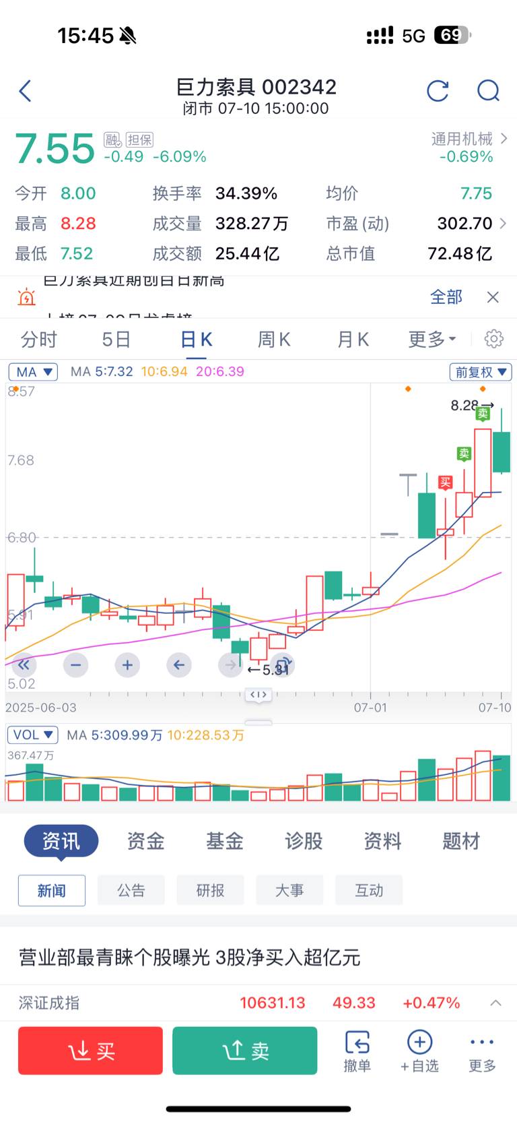
Task: Open VOL indicator dropdown
Action: coord(33,735)
